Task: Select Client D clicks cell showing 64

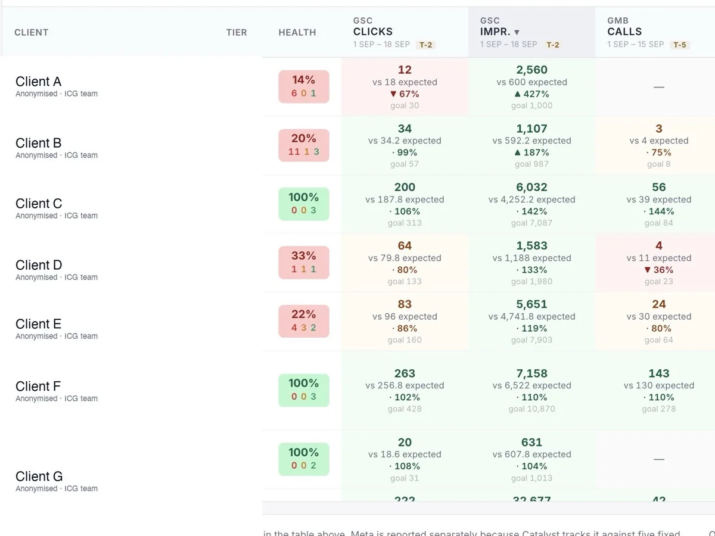Action: [x=405, y=263]
